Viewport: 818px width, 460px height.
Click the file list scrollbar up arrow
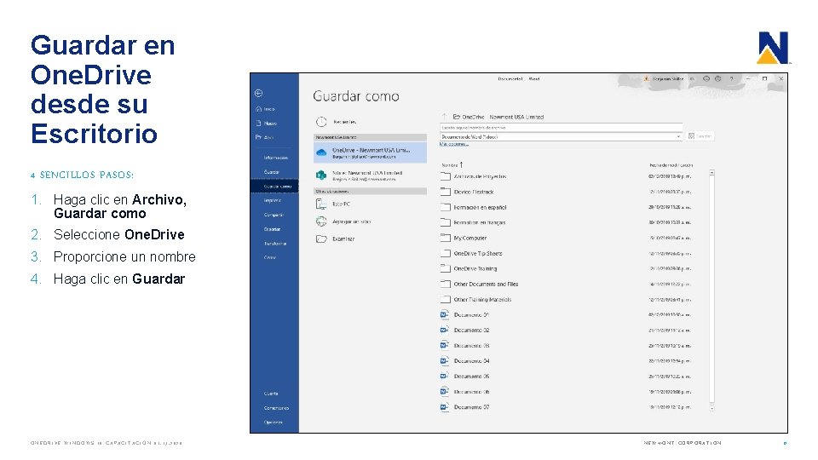(711, 172)
